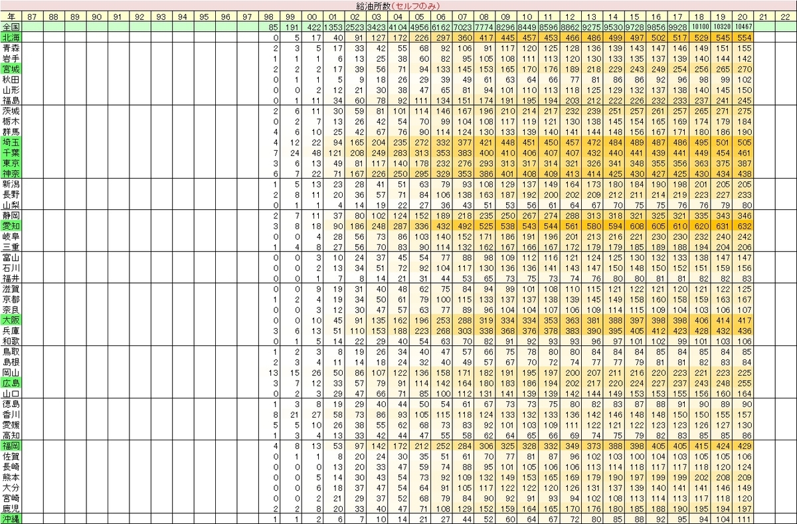This screenshot has height=524, width=797.
Task: Click the 大分 row label
Action: pos(11,487)
